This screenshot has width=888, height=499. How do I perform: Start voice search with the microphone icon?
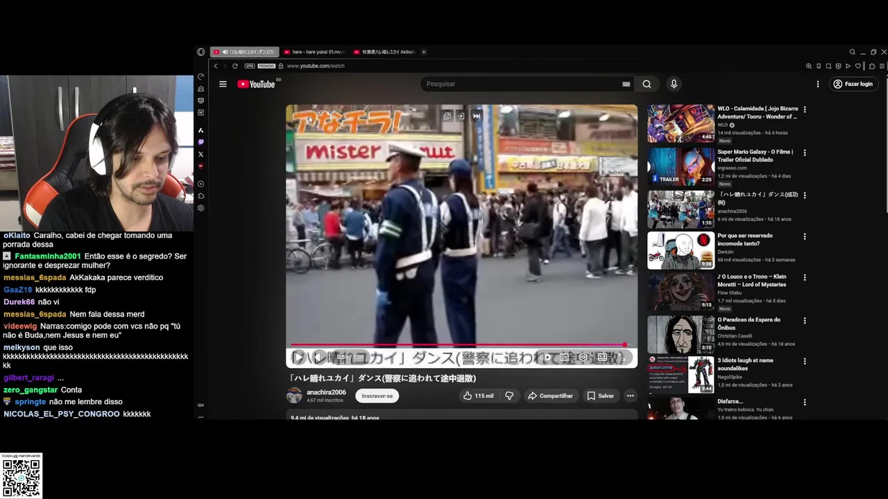(x=674, y=84)
